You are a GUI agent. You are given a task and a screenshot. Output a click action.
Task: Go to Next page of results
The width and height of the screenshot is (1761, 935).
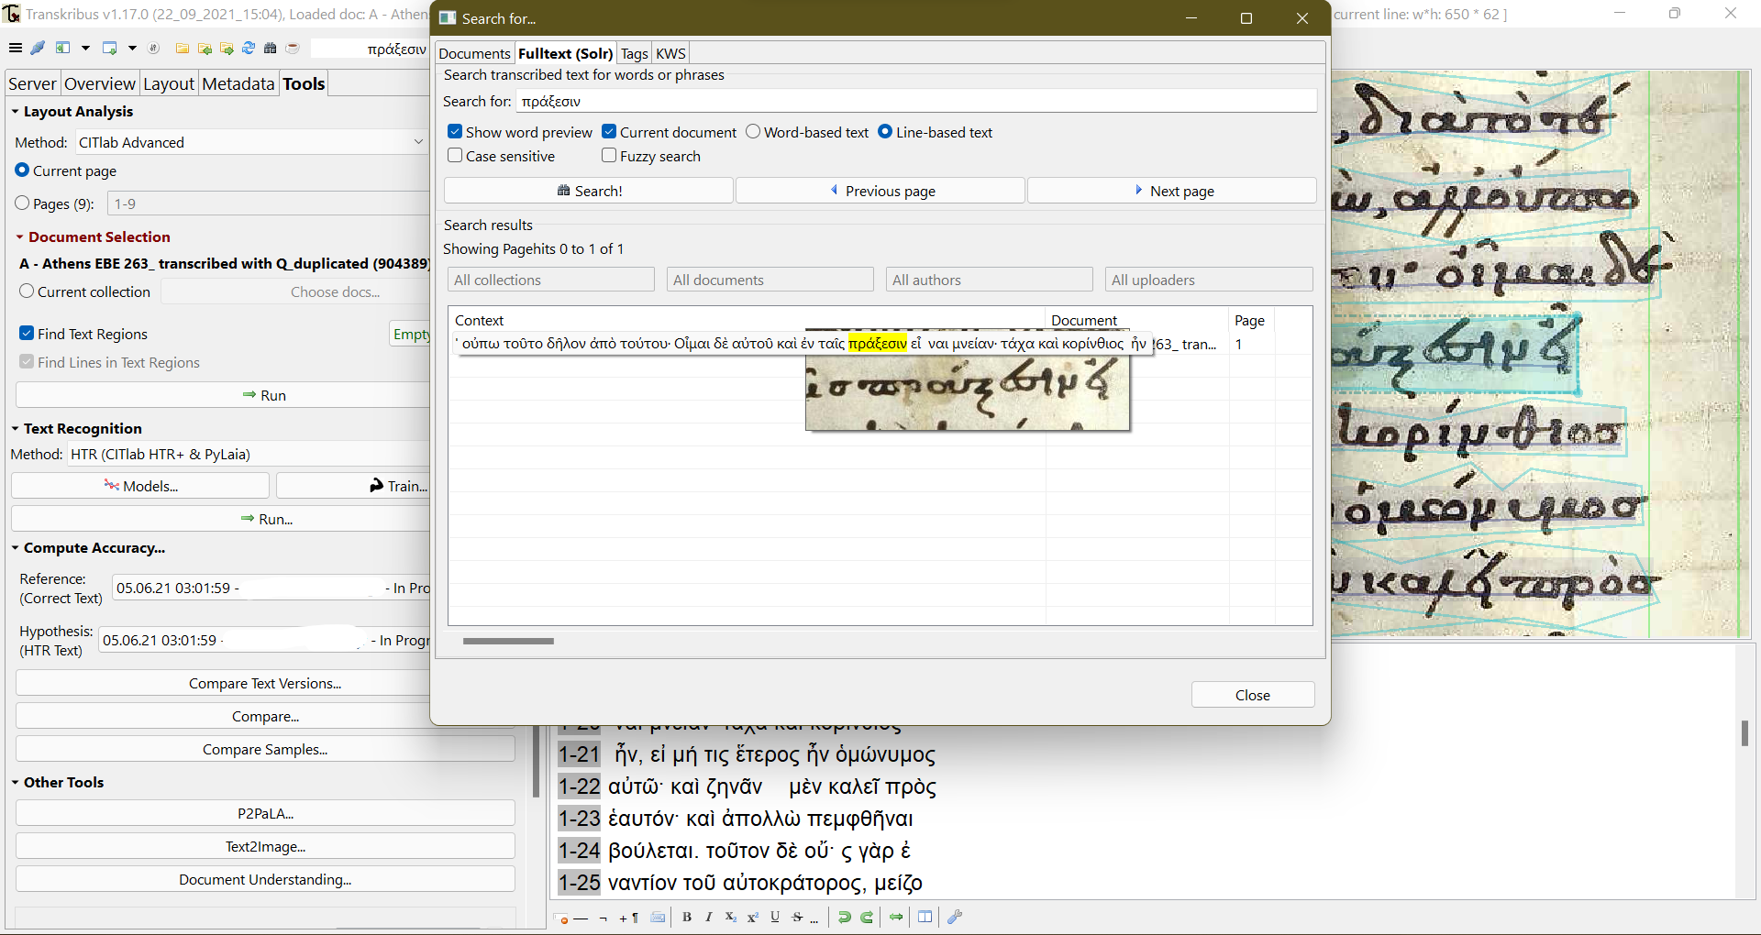pos(1172,191)
